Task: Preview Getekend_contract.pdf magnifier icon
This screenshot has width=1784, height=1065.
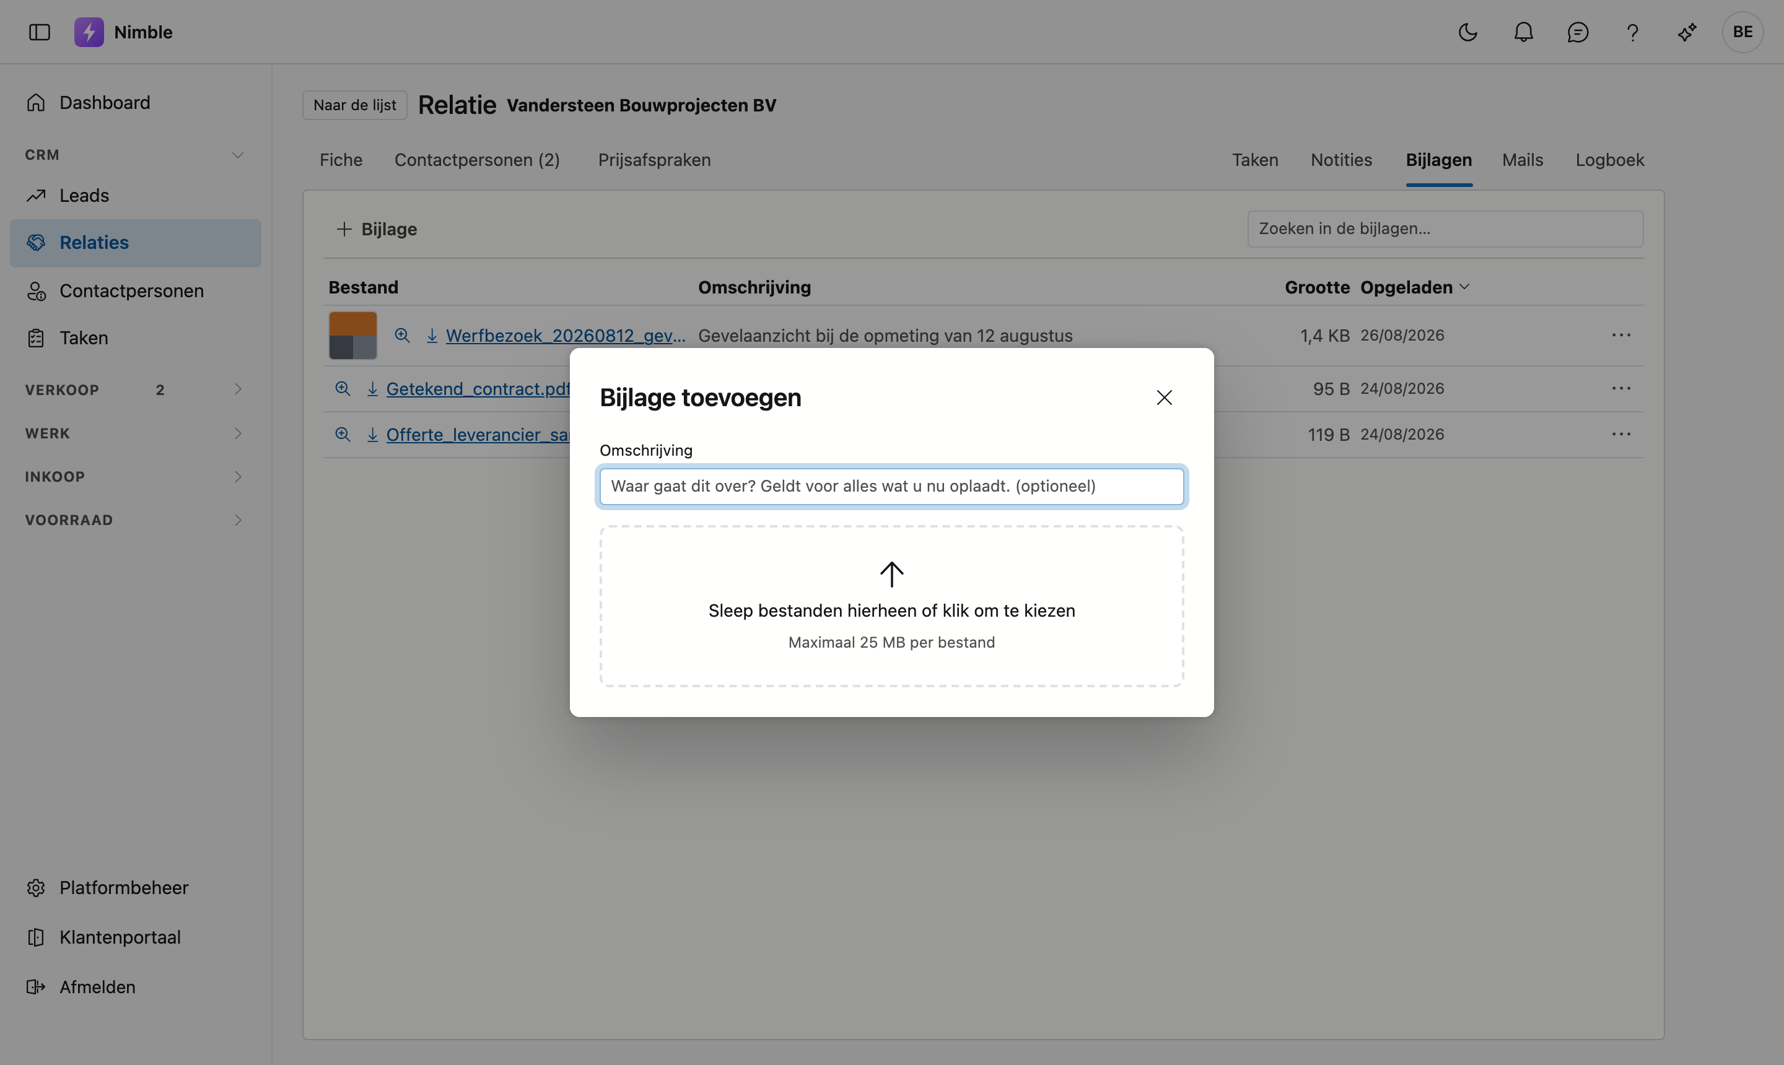Action: (343, 389)
